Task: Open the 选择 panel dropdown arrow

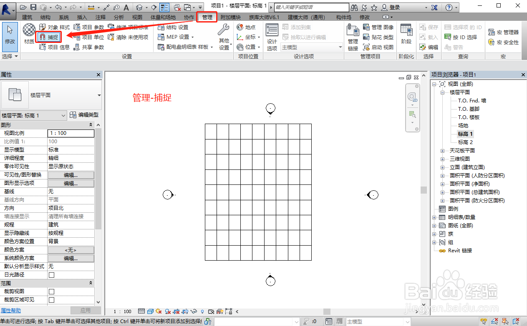Action: click(16, 56)
